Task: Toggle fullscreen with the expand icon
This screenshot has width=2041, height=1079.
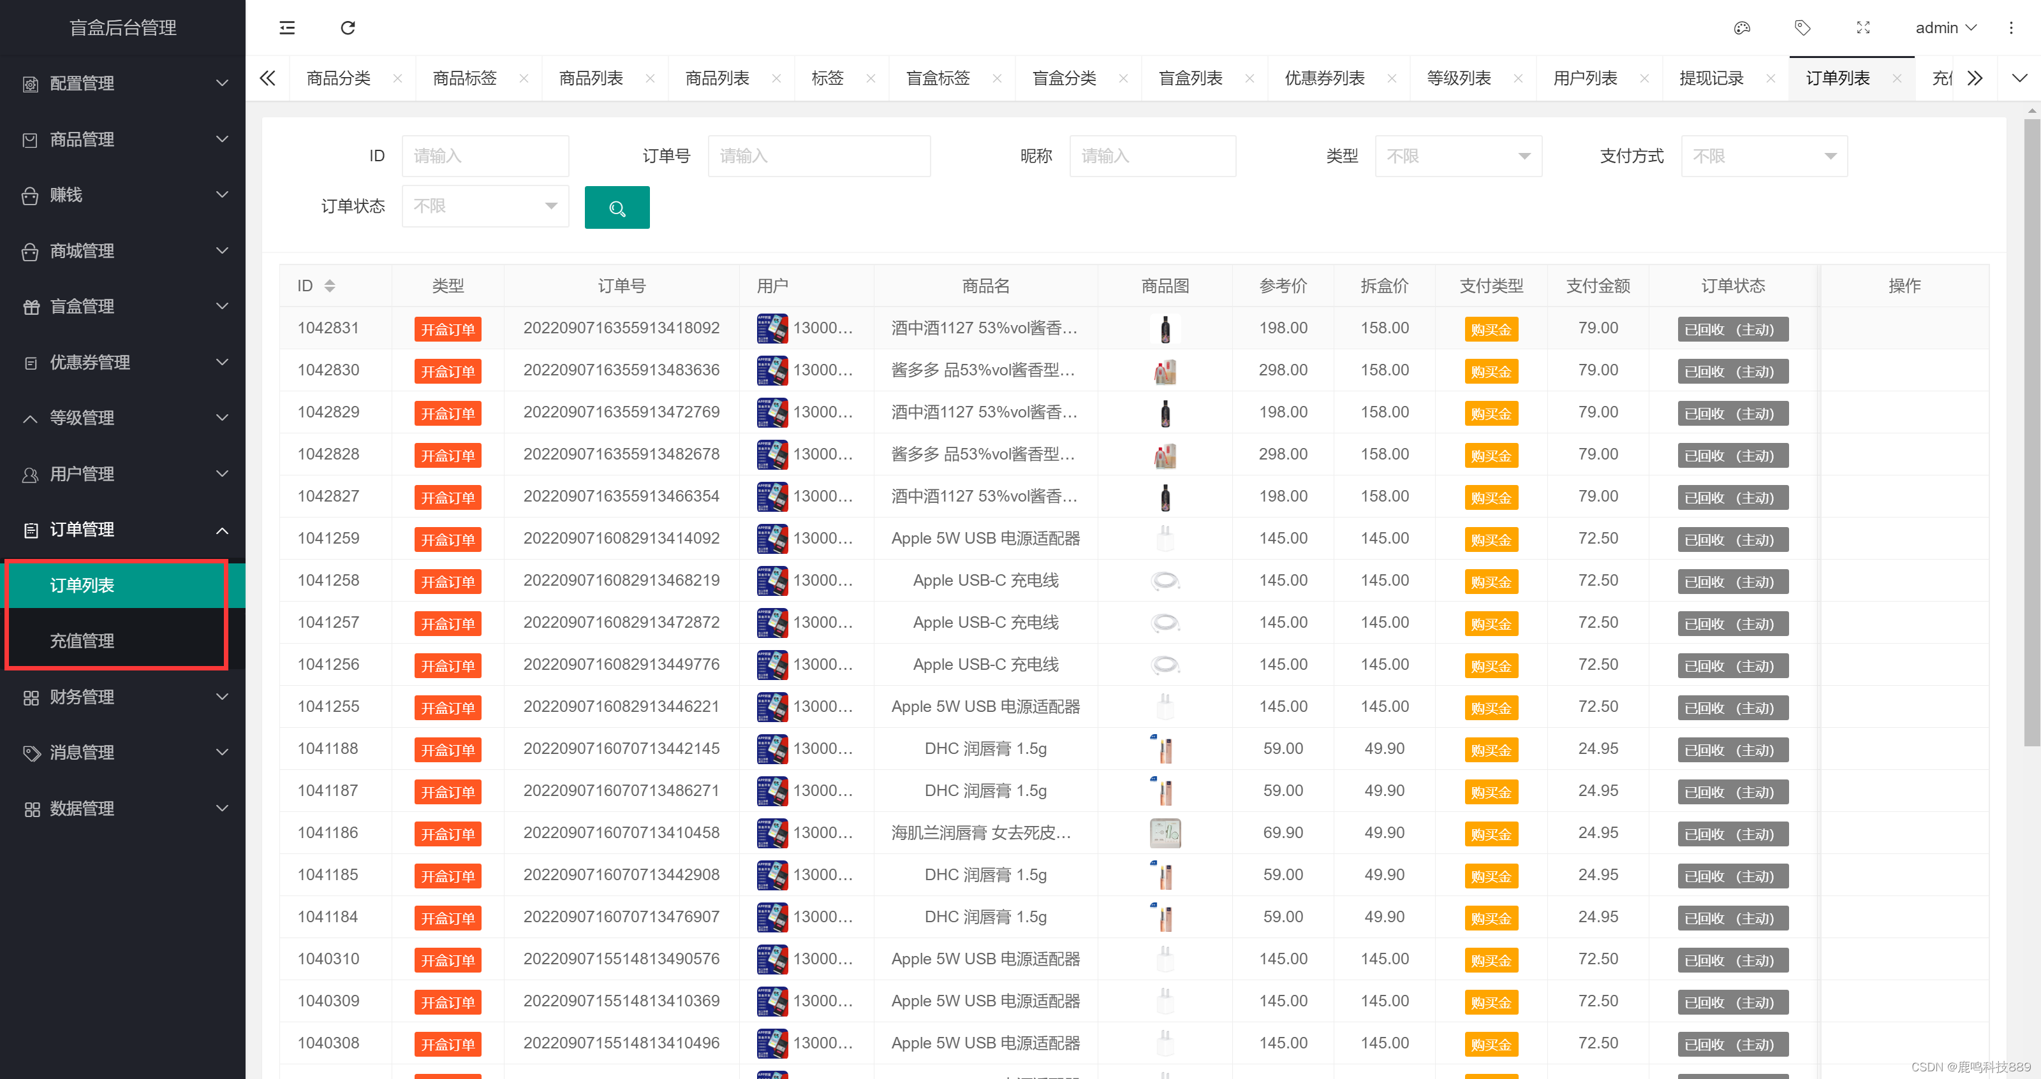Action: click(x=1864, y=27)
